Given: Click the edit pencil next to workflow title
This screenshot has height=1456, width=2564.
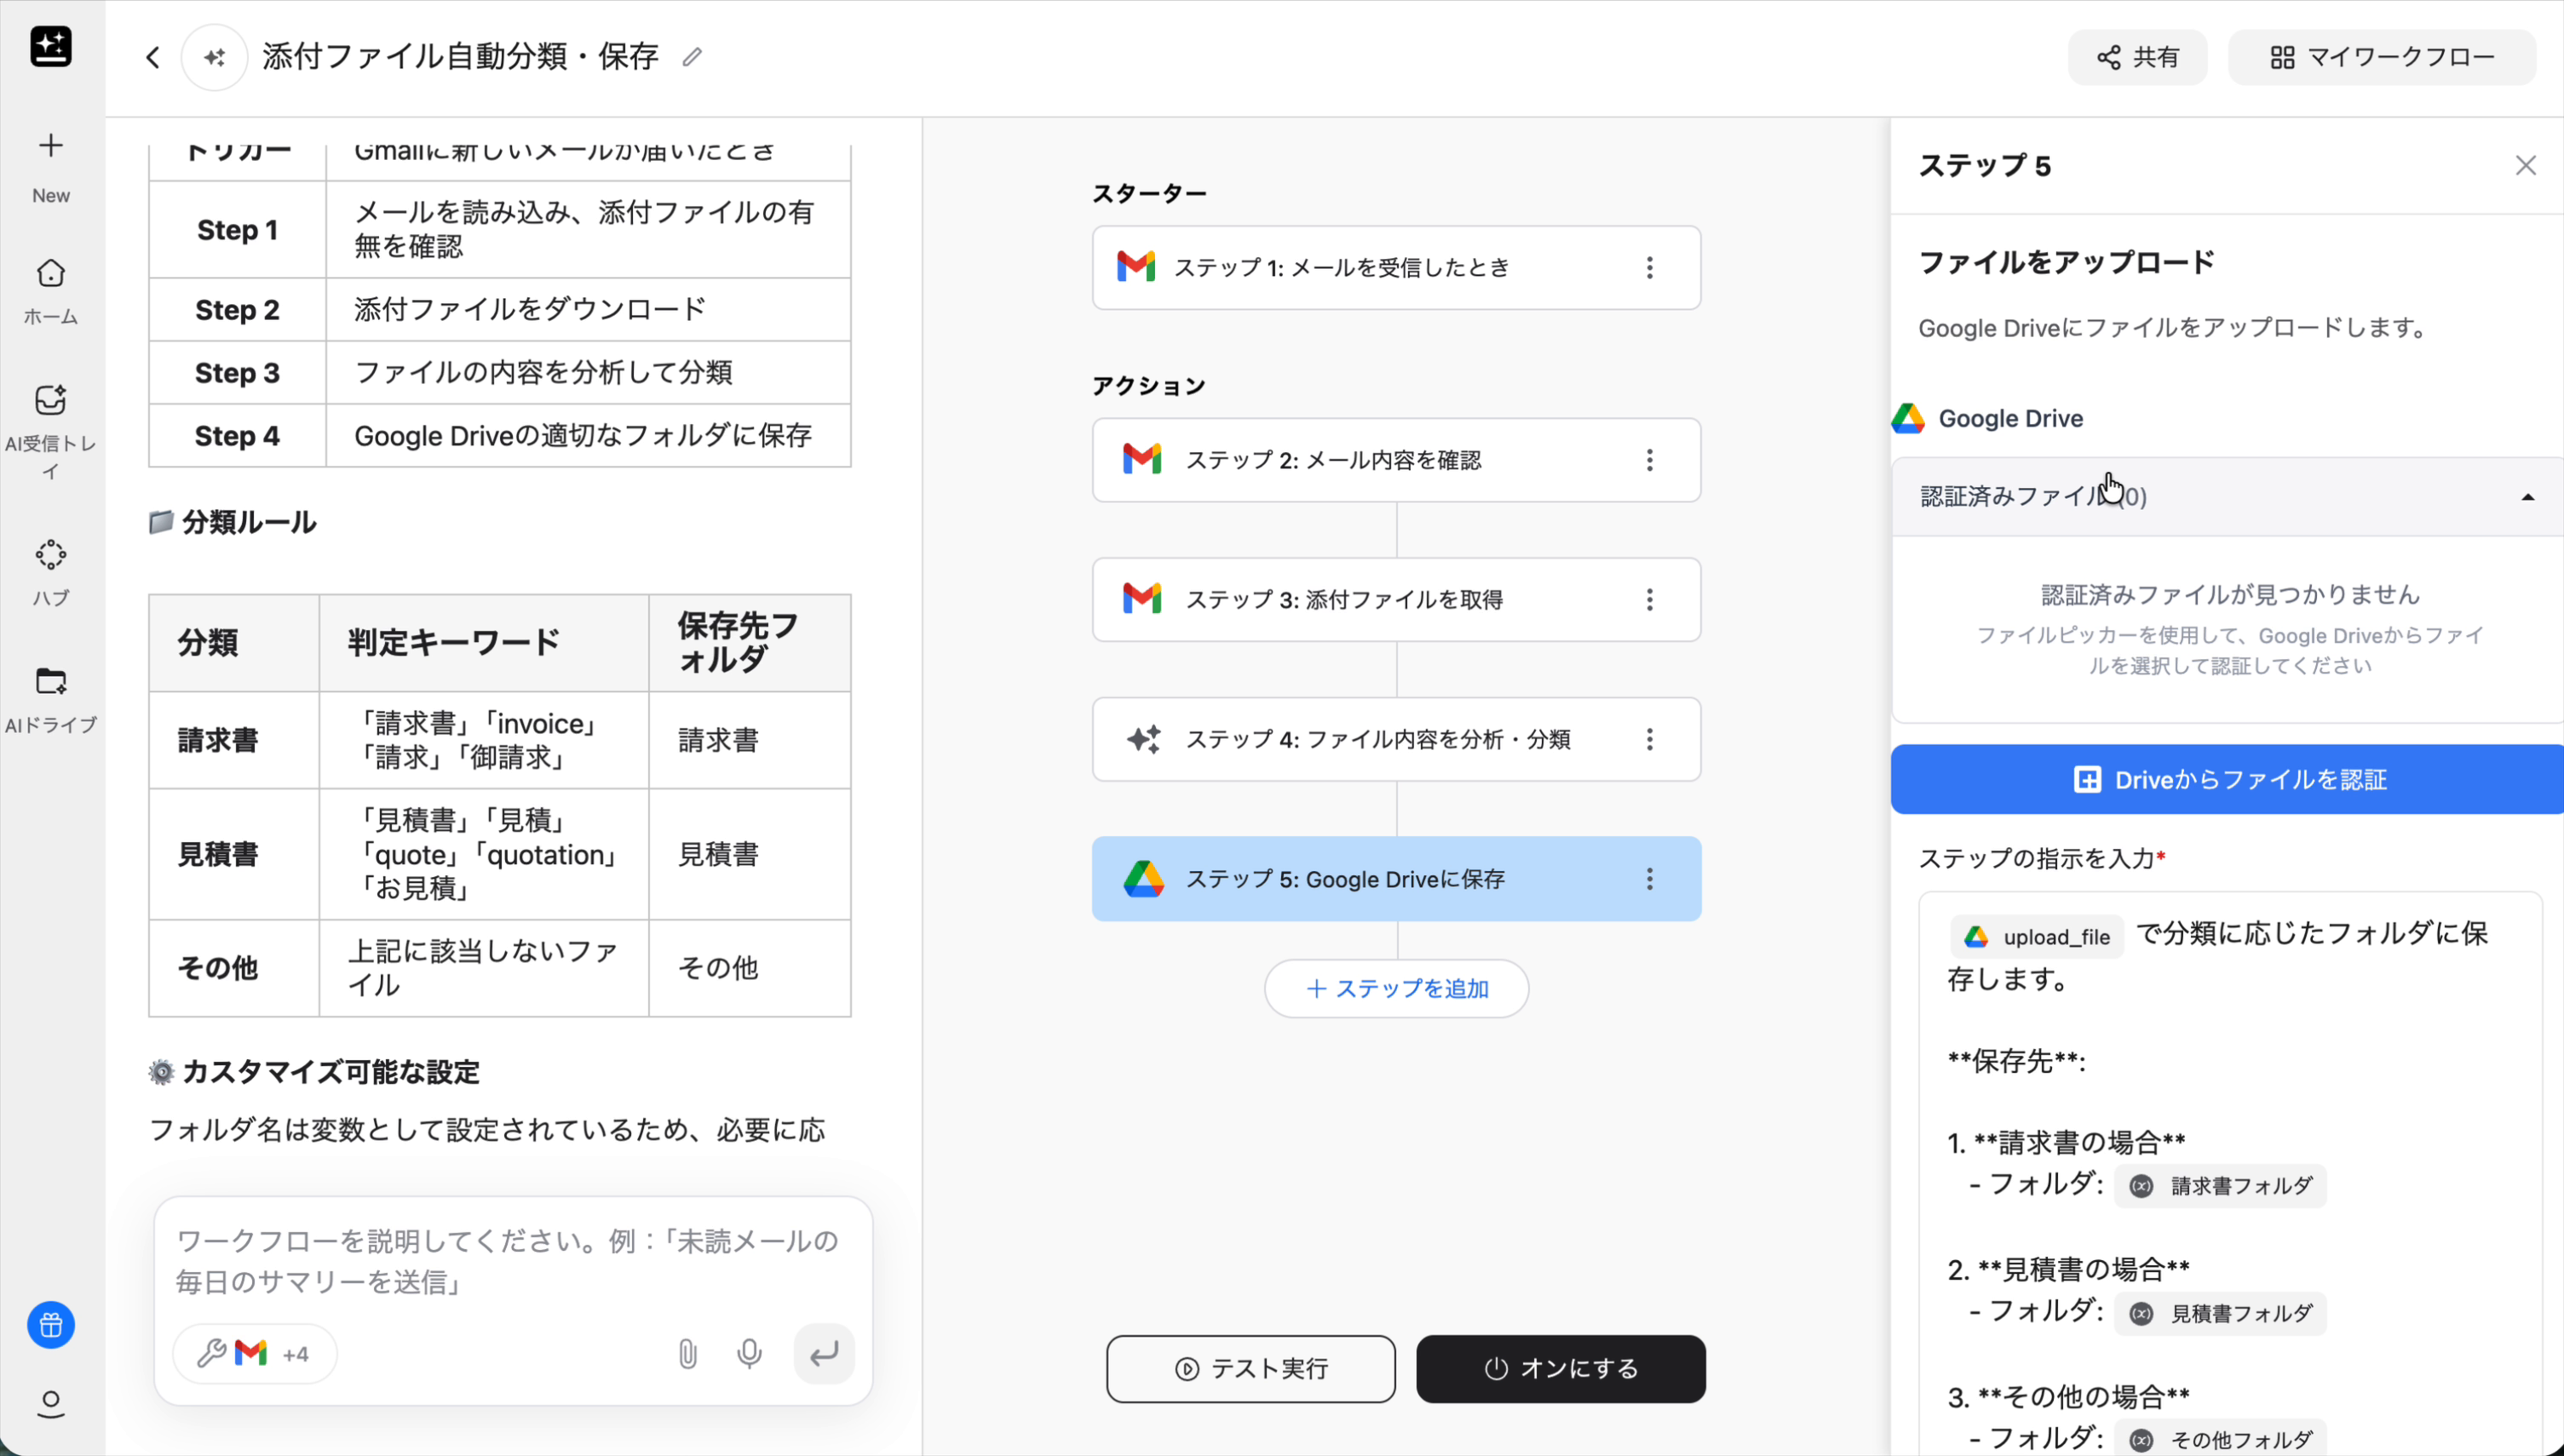Looking at the screenshot, I should coord(693,57).
